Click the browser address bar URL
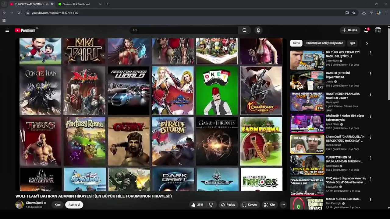This screenshot has height=219, width=390. [55, 13]
